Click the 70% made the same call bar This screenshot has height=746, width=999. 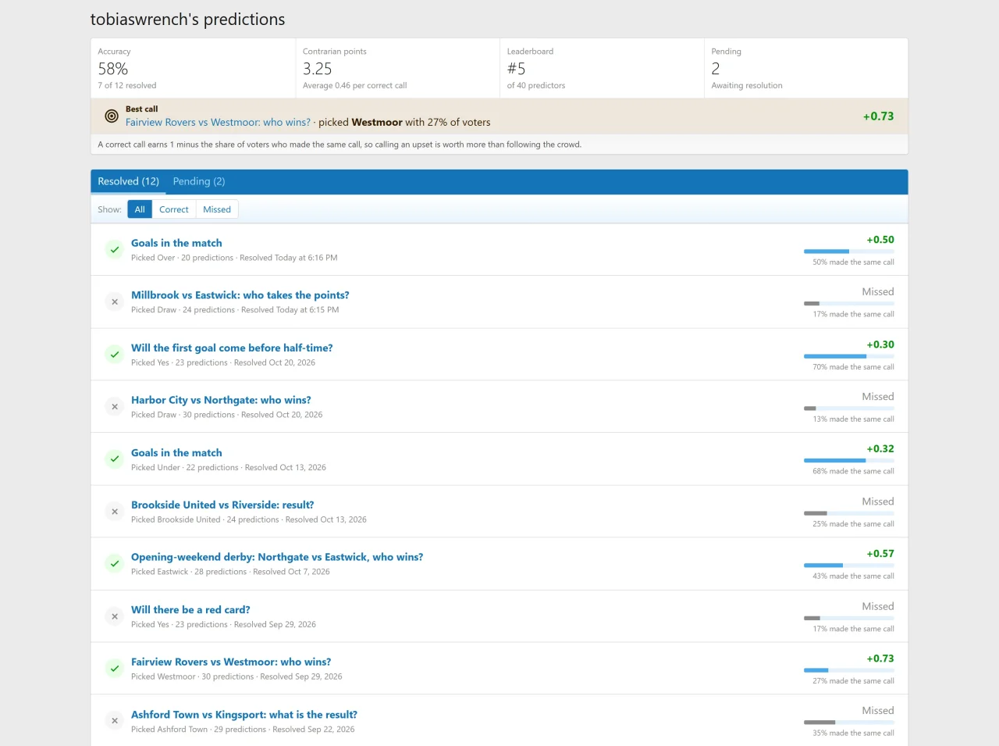pyautogui.click(x=849, y=356)
